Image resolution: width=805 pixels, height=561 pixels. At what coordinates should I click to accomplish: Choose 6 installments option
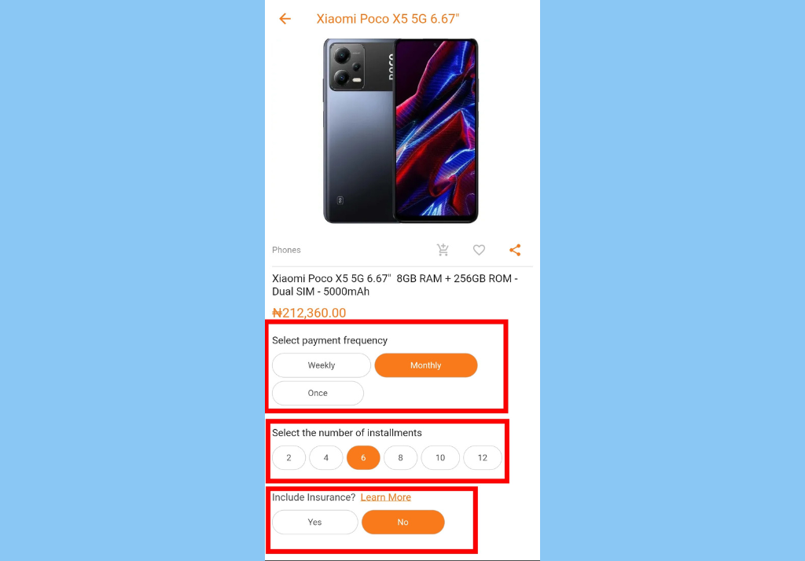[363, 458]
